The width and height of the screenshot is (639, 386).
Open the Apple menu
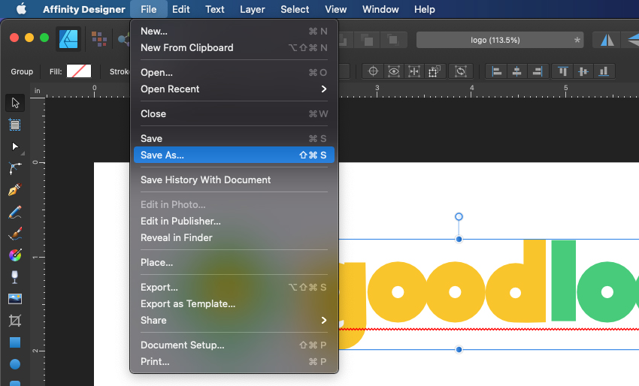21,9
